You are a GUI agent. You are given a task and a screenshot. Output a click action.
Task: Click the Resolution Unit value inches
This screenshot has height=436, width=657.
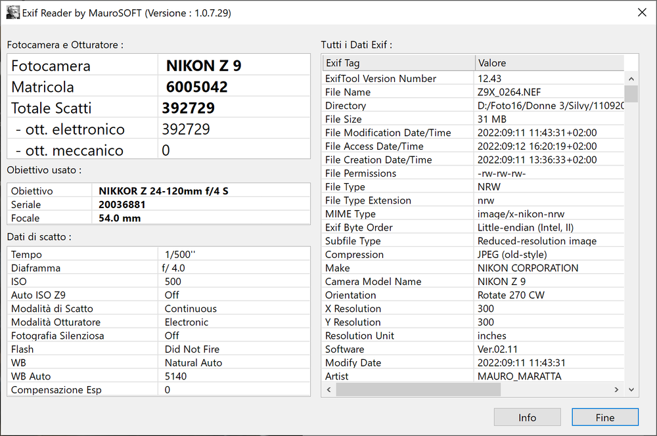[x=492, y=336]
